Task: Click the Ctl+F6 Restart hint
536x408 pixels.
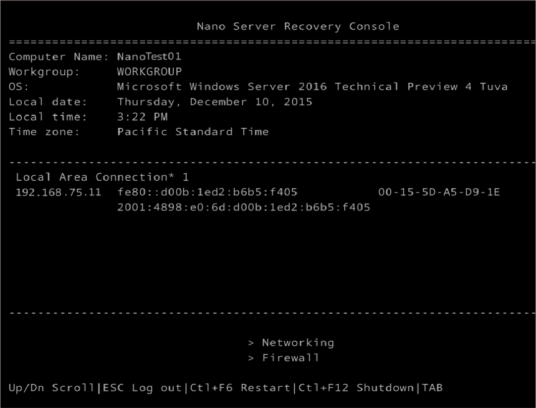Action: click(x=240, y=388)
